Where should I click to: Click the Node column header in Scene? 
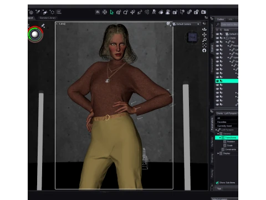(231, 30)
